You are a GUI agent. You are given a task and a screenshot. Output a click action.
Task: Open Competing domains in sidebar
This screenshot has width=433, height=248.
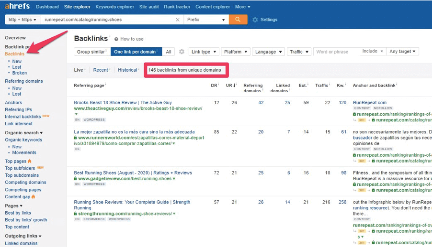click(x=25, y=183)
